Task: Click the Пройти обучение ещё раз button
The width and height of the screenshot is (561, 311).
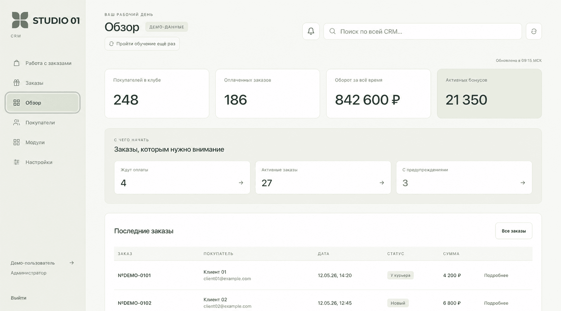Action: (142, 44)
